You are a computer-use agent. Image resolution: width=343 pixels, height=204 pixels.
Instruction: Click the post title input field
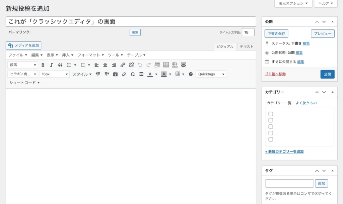click(x=131, y=22)
